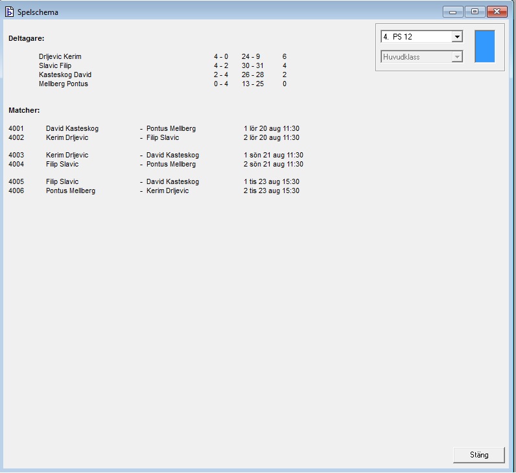Screen dimensions: 516x473
Task: Click match 4005 time tis 23 aug 15:30
Action: [271, 182]
